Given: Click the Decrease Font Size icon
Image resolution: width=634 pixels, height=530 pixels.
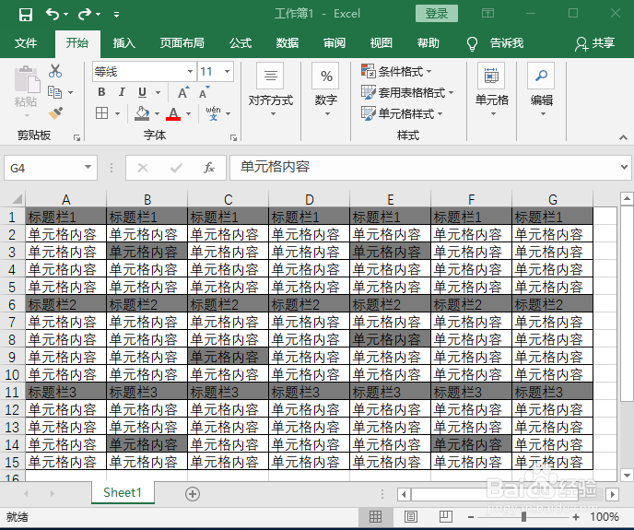Looking at the screenshot, I should (205, 92).
